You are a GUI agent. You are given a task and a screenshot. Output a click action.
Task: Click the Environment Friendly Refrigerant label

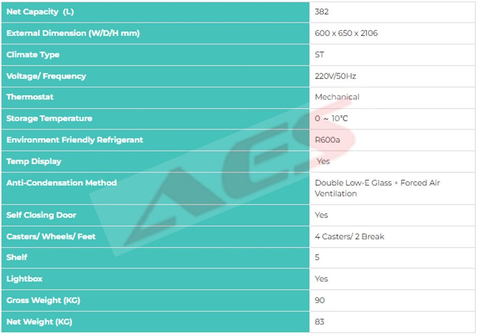click(75, 140)
